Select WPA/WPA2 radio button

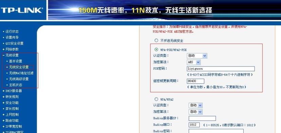[x=156, y=99]
